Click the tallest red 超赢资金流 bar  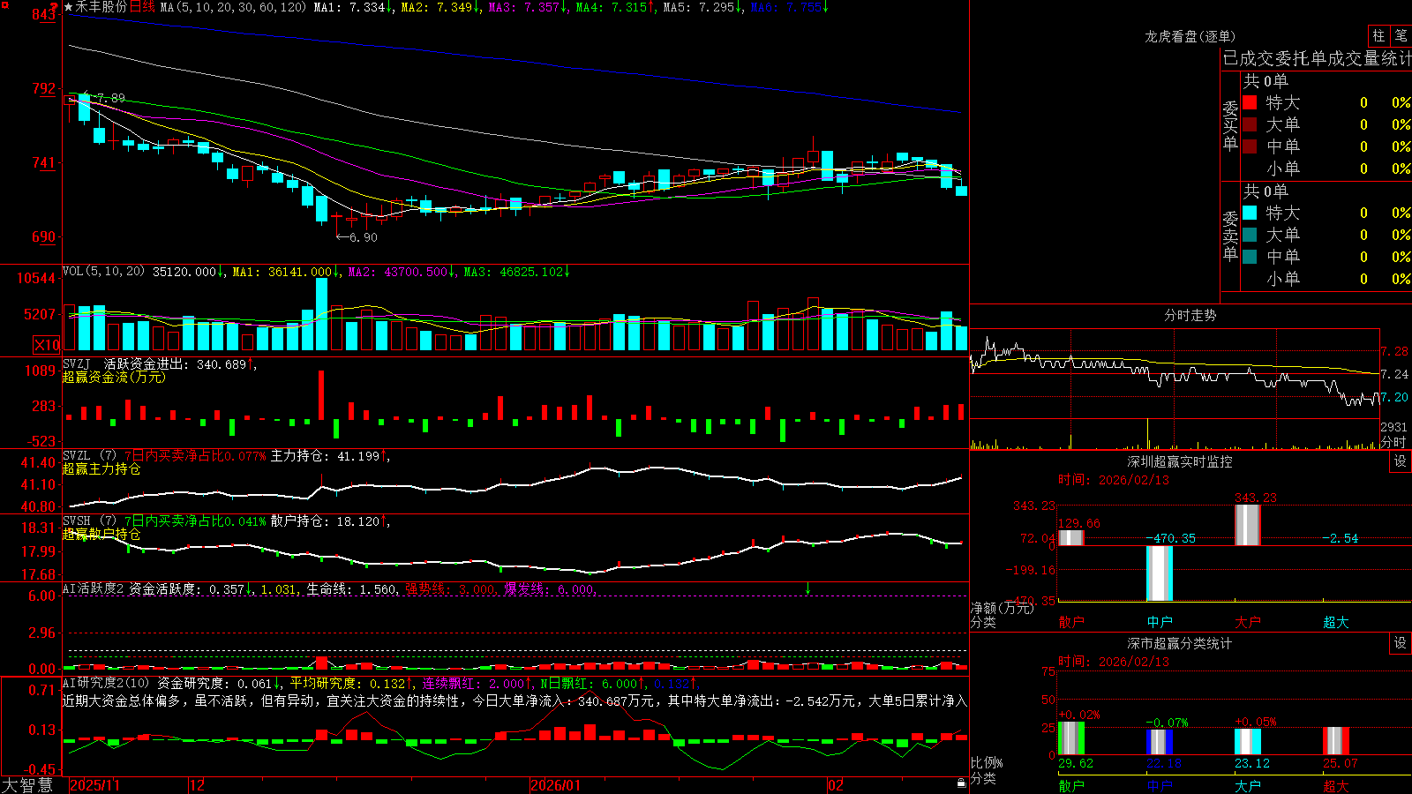pos(321,394)
